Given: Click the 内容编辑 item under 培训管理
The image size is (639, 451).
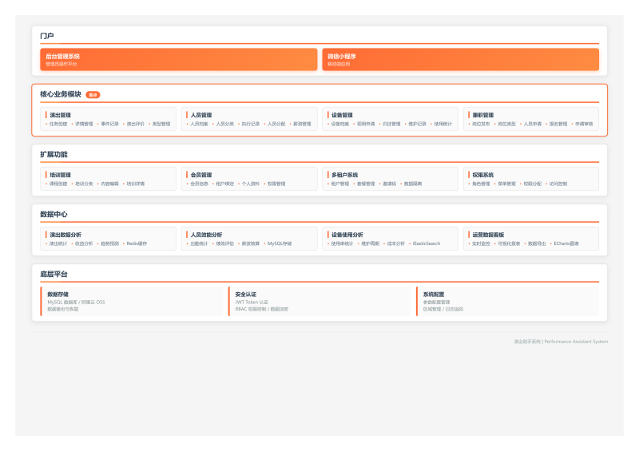Looking at the screenshot, I should pos(109,184).
